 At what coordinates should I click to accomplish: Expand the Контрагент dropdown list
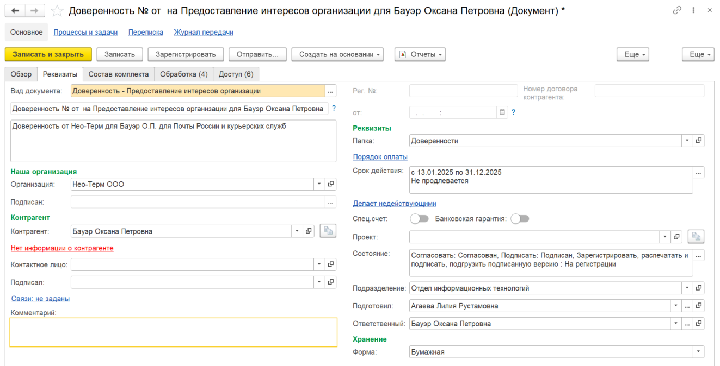[298, 231]
